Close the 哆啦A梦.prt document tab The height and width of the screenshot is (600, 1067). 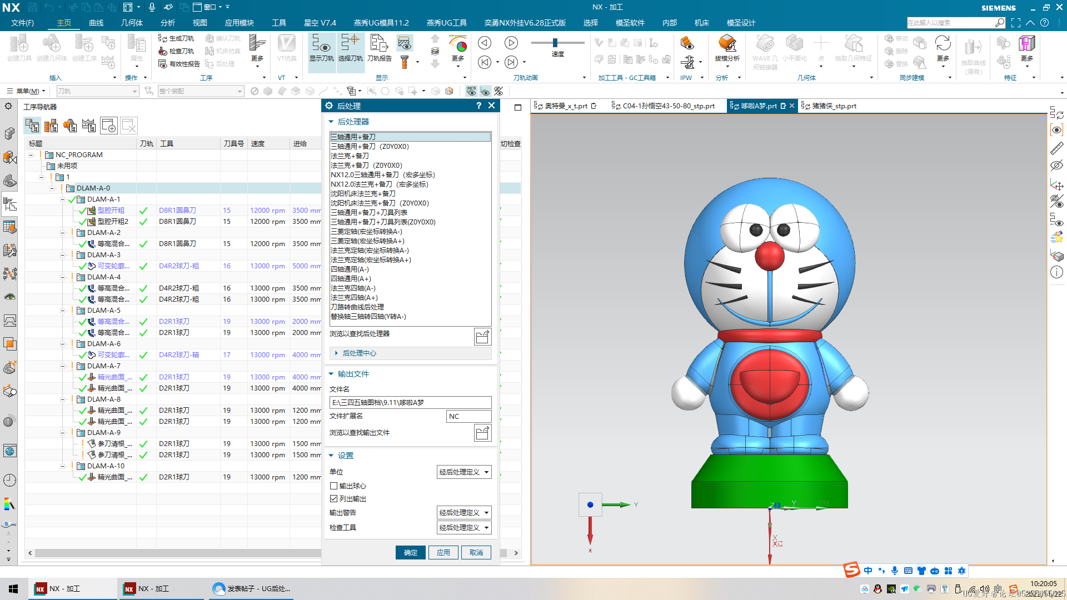coord(792,106)
